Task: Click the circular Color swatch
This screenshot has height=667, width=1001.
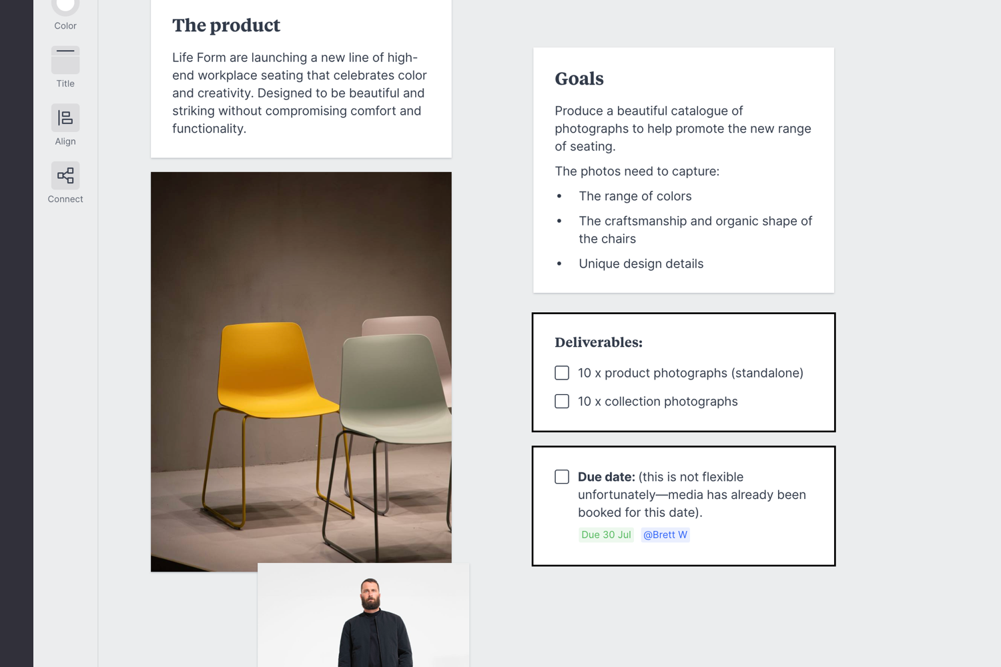Action: tap(65, 5)
